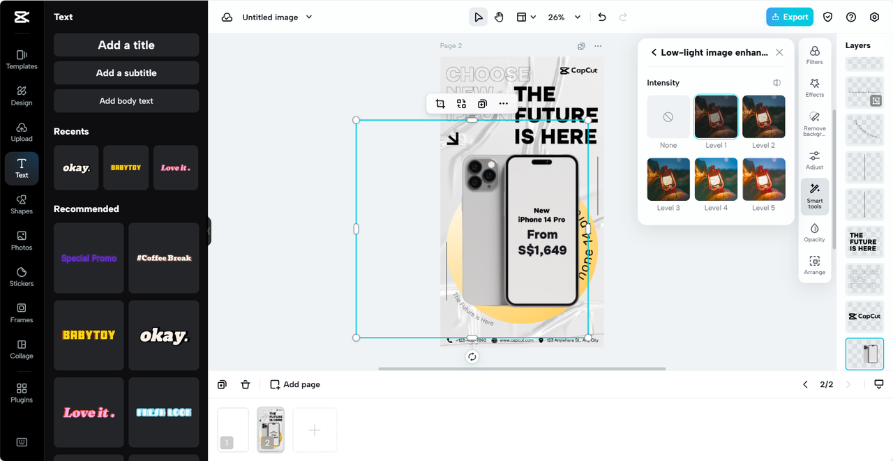This screenshot has width=893, height=461.
Task: Open the Stickers sidebar panel
Action: (22, 277)
